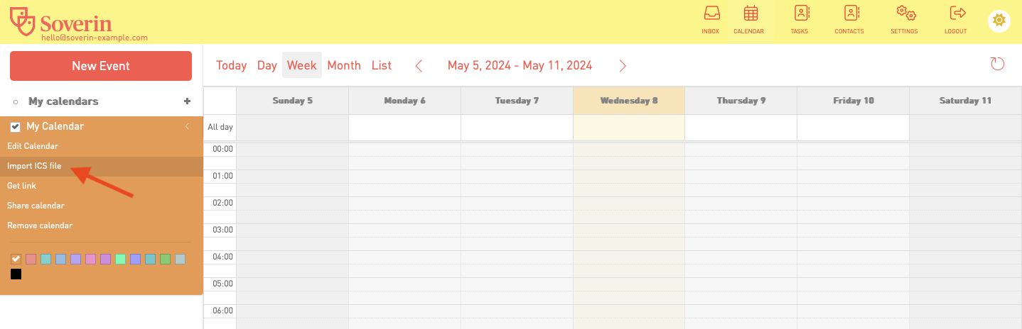Refresh the calendar with the reload icon

(998, 65)
